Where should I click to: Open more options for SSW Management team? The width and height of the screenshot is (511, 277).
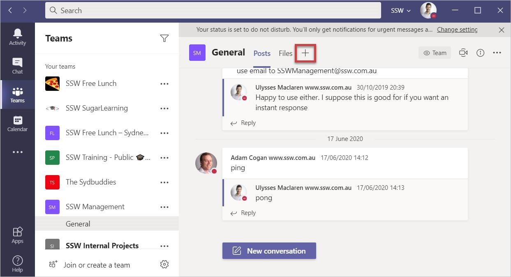tap(164, 207)
